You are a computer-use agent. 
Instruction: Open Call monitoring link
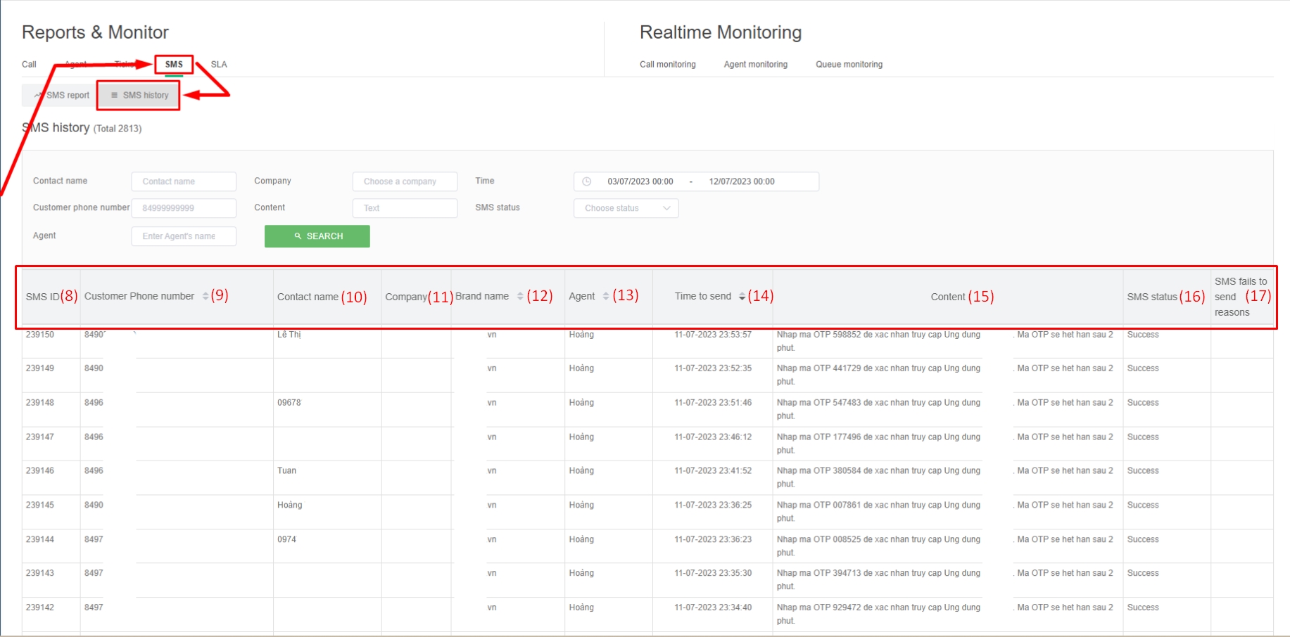tap(667, 64)
